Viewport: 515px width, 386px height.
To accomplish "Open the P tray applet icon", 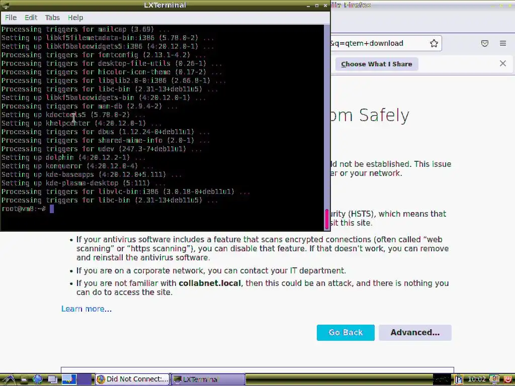I will [x=459, y=379].
